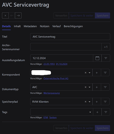Apply suggested date 01.10.2024

[x=62, y=64]
